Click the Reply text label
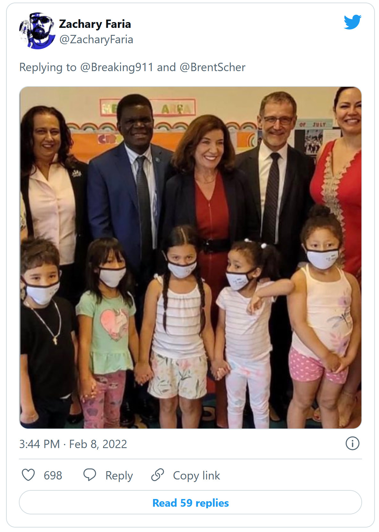 [x=119, y=476]
